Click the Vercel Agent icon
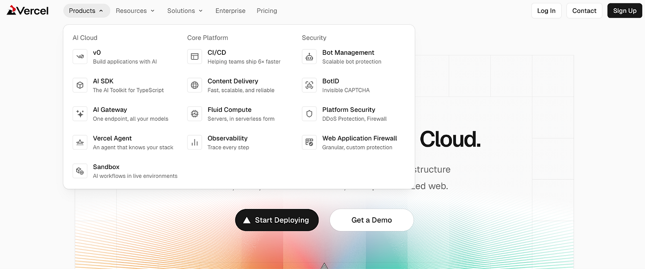Viewport: 645px width, 269px height. coord(80,142)
